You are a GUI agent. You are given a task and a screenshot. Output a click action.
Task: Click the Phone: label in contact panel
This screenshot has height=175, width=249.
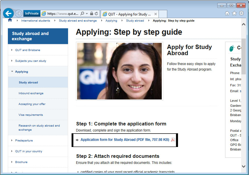click(x=235, y=73)
